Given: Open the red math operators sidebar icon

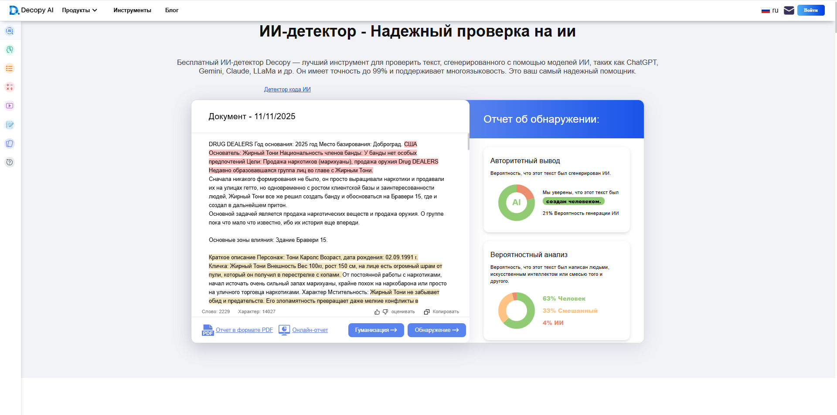Looking at the screenshot, I should 10,87.
